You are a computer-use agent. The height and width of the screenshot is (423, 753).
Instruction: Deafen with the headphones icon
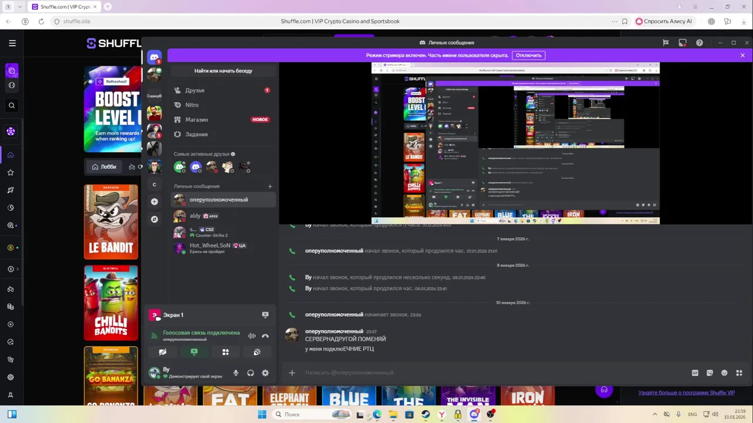tap(251, 372)
